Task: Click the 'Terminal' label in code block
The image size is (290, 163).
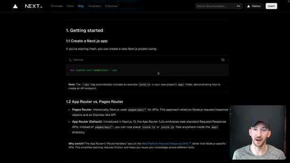Action: (x=78, y=60)
